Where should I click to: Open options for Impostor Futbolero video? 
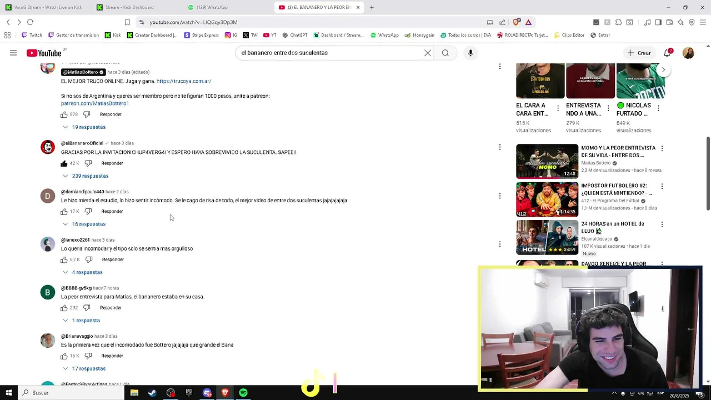point(662,186)
